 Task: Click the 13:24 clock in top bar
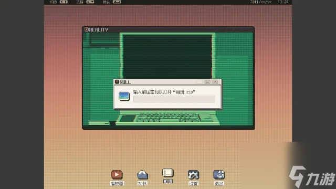pos(283,2)
